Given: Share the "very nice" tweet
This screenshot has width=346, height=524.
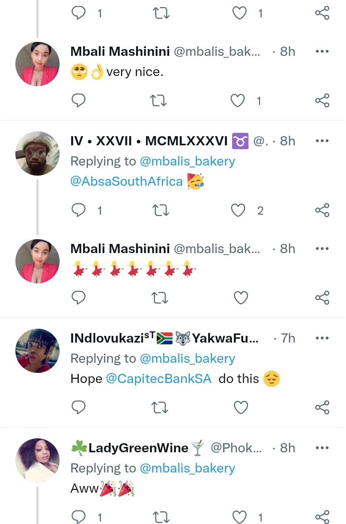Looking at the screenshot, I should pos(322,101).
